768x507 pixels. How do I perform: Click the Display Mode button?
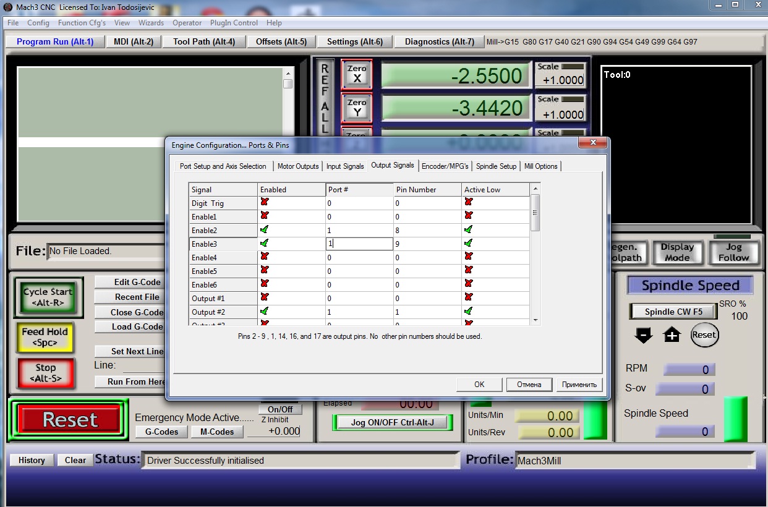coord(677,252)
